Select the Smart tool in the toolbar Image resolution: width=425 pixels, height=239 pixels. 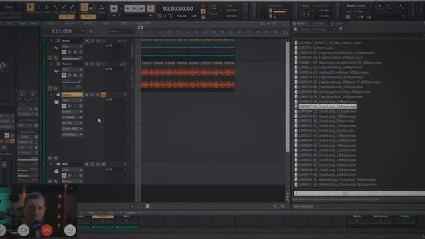click(30, 7)
